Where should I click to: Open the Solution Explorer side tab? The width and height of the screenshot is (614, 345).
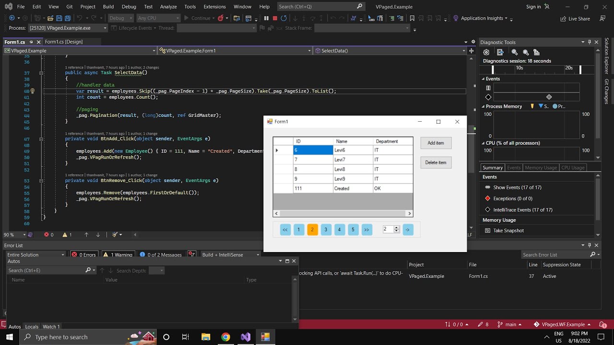click(607, 56)
